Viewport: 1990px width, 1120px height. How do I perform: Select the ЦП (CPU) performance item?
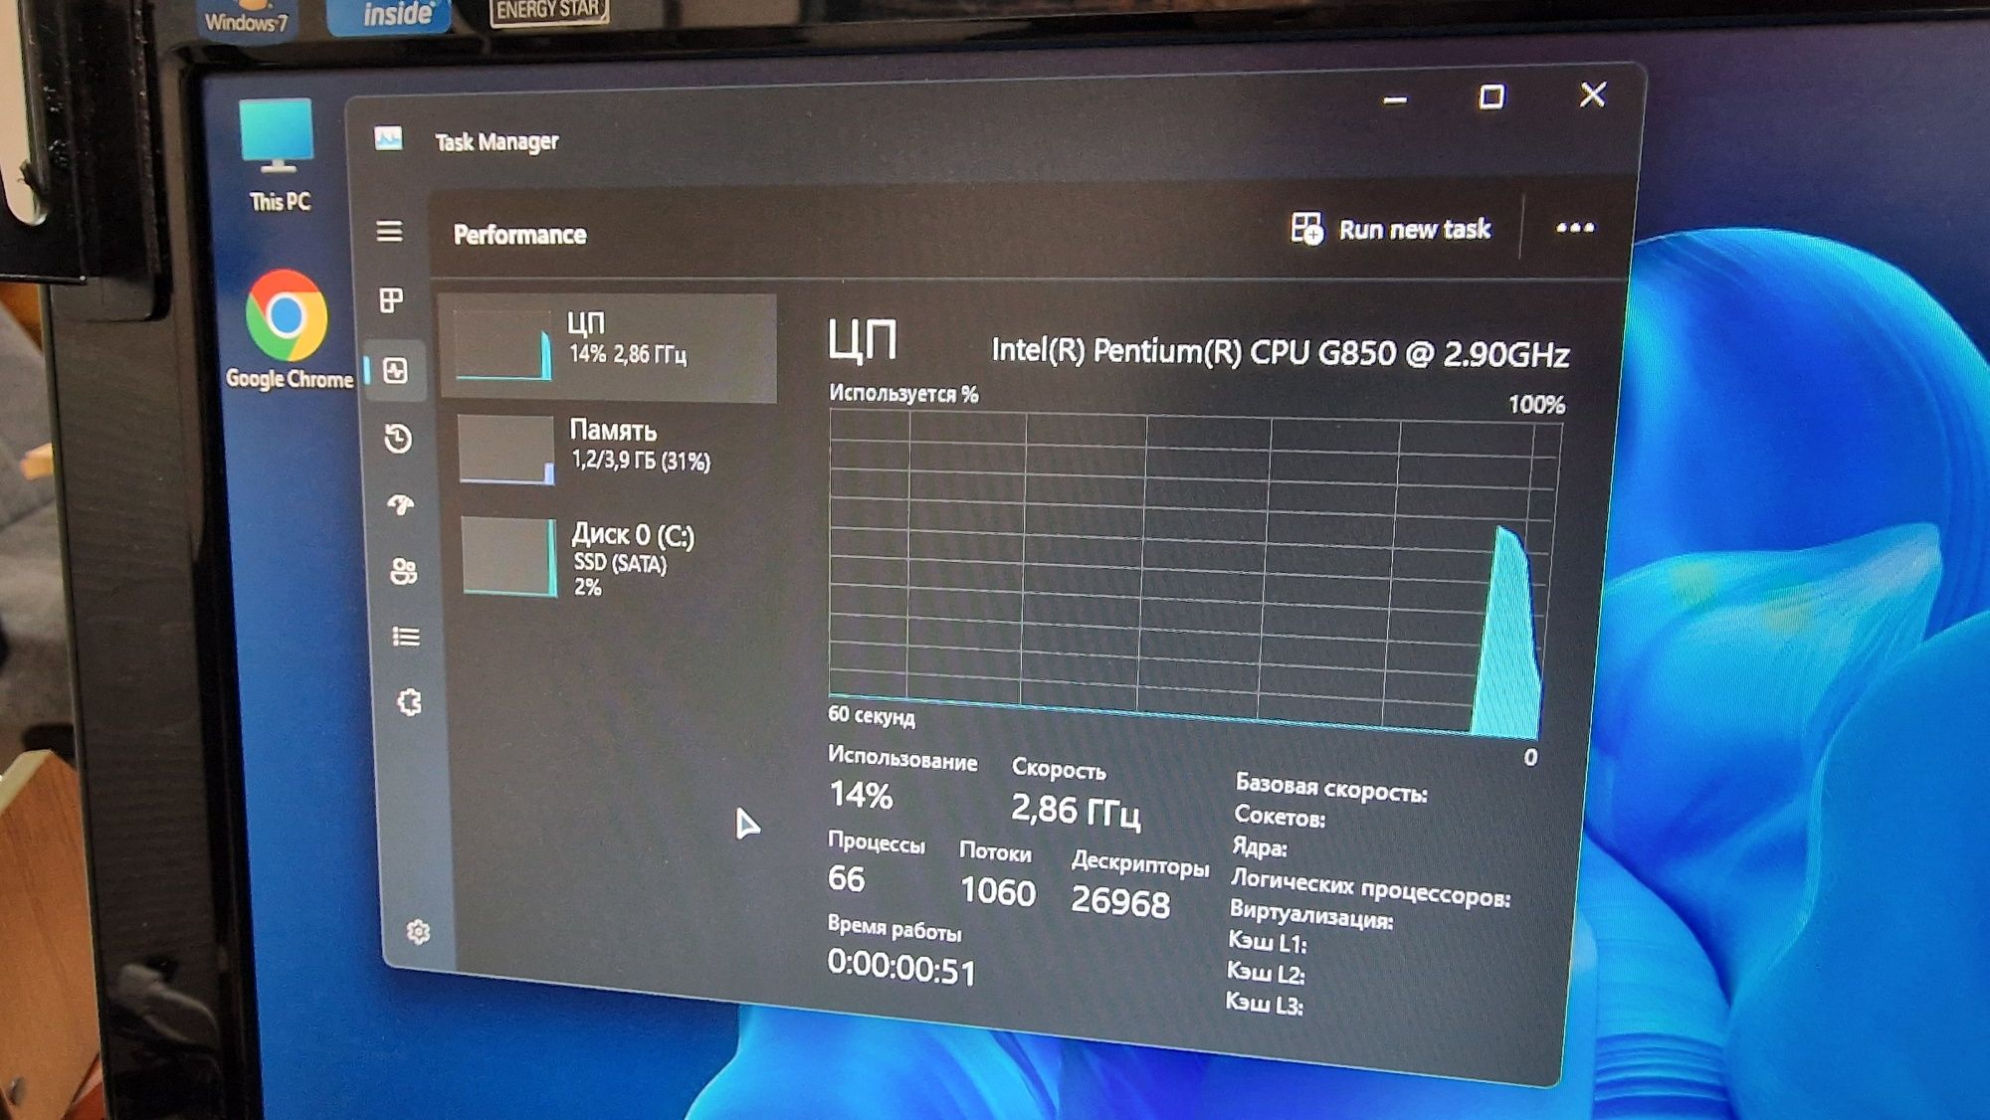tap(607, 346)
